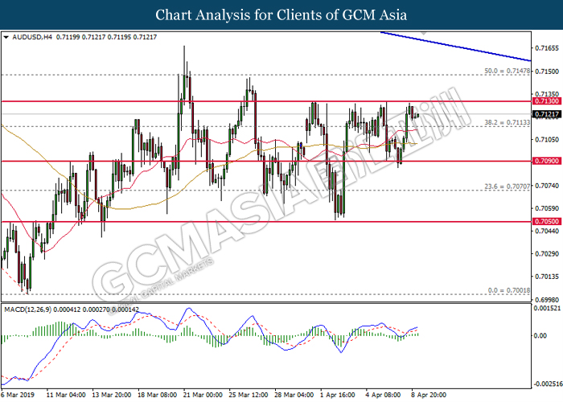The width and height of the screenshot is (563, 402).
Task: Click the current price tag 0.71217
Action: pyautogui.click(x=547, y=115)
